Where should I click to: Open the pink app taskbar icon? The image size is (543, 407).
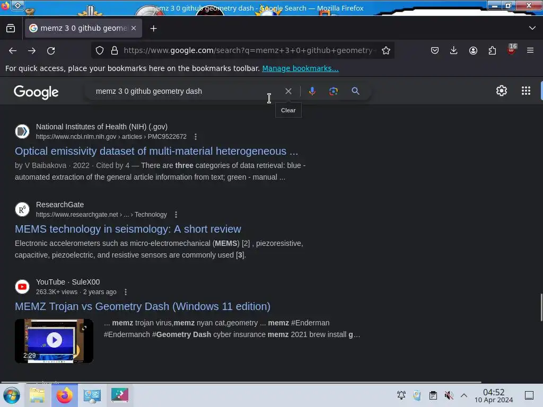coord(119,395)
